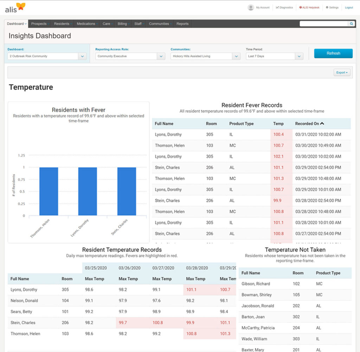The height and width of the screenshot is (352, 360).
Task: Click the Refresh button
Action: coord(333,53)
